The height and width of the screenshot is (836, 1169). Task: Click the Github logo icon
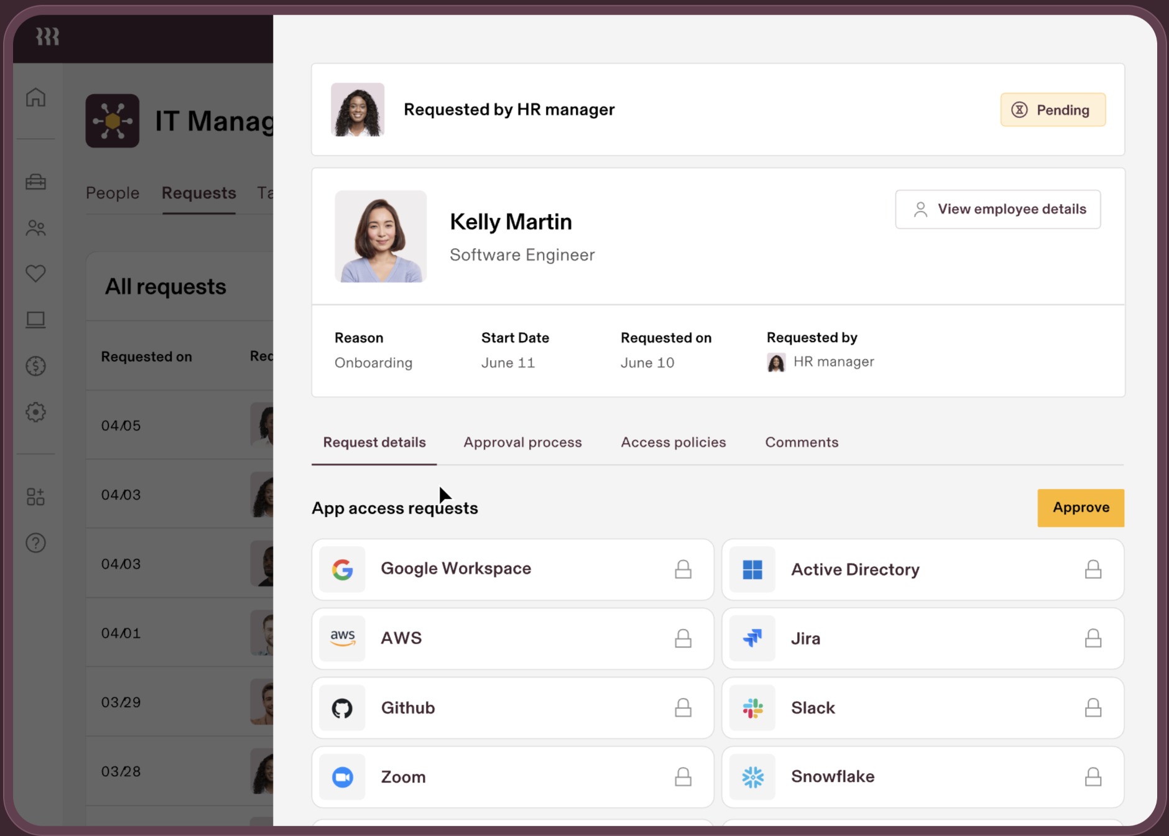coord(342,708)
